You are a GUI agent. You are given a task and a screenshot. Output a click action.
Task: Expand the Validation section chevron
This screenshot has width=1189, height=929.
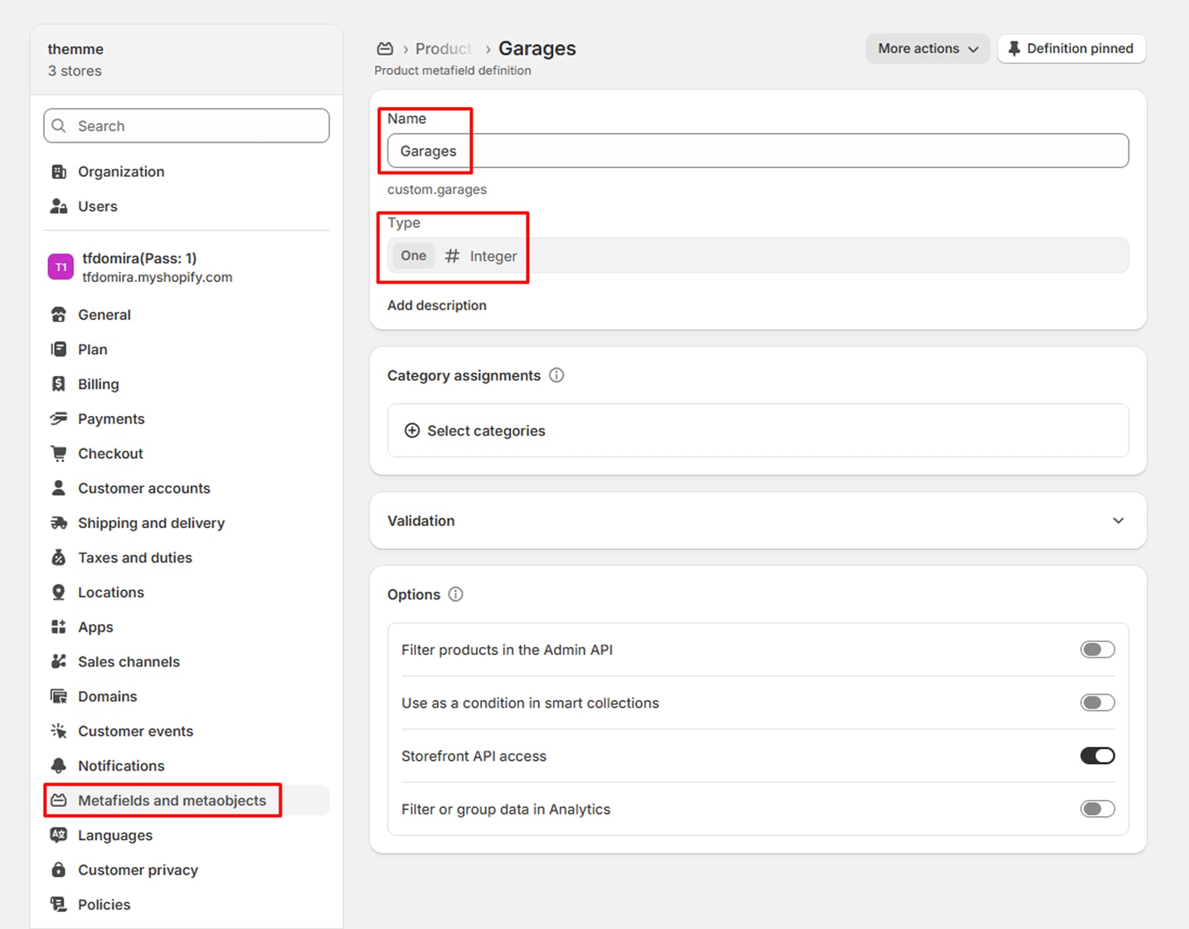click(1118, 520)
